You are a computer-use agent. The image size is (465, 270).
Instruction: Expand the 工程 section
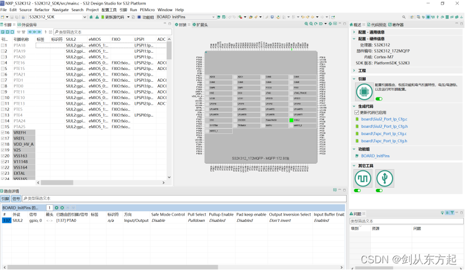pos(354,71)
